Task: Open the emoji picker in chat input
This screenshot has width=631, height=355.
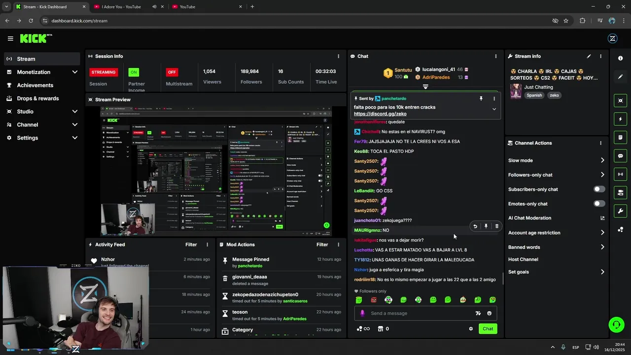Action: coord(489,313)
